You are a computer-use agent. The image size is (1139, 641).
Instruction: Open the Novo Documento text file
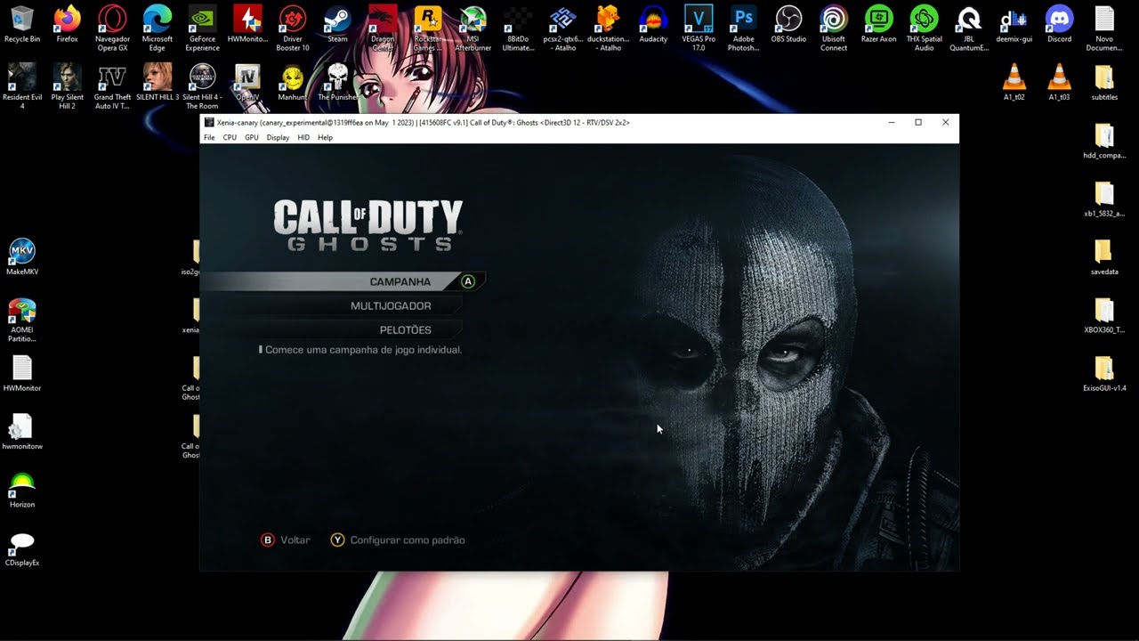click(x=1104, y=28)
